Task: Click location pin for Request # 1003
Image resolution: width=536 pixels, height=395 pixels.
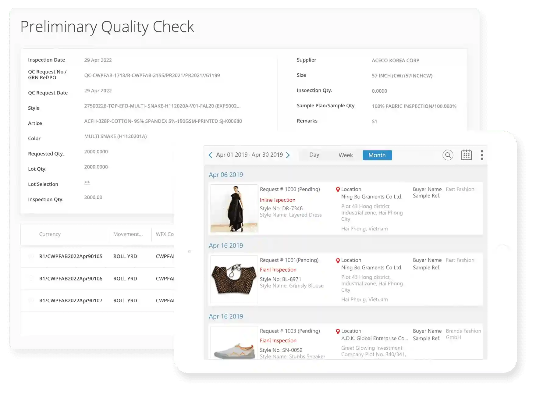Action: click(338, 331)
